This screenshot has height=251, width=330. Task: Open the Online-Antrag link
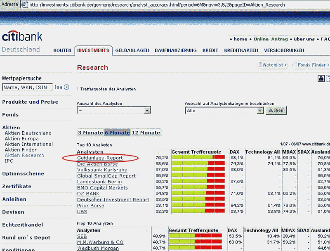(271, 39)
